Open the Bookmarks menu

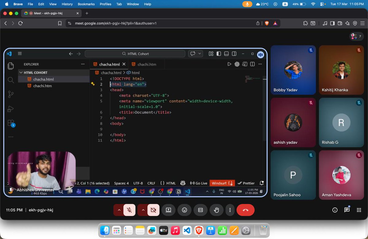tap(86, 4)
